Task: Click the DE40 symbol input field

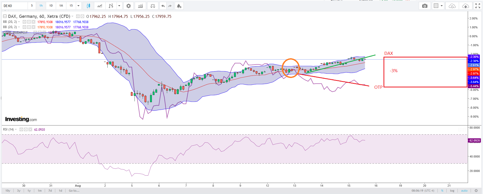Action: pos(14,6)
